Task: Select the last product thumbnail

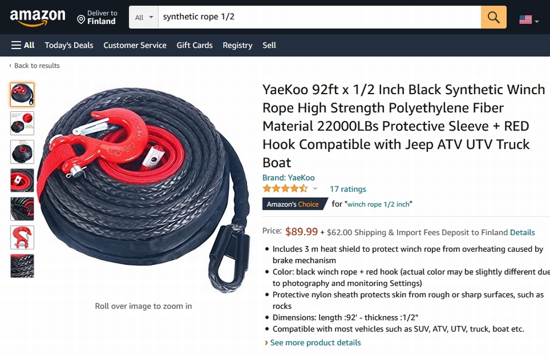Action: (22, 266)
